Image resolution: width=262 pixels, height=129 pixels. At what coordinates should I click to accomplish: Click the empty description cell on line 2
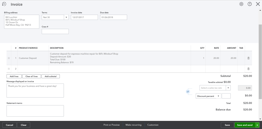(x=120, y=69)
